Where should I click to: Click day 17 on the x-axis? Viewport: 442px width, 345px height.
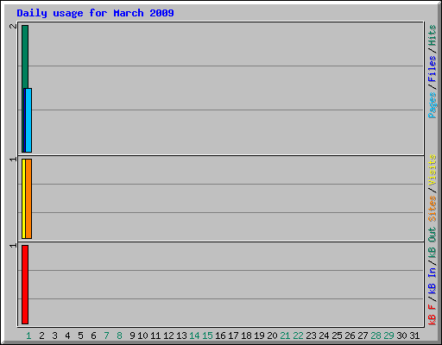233,336
